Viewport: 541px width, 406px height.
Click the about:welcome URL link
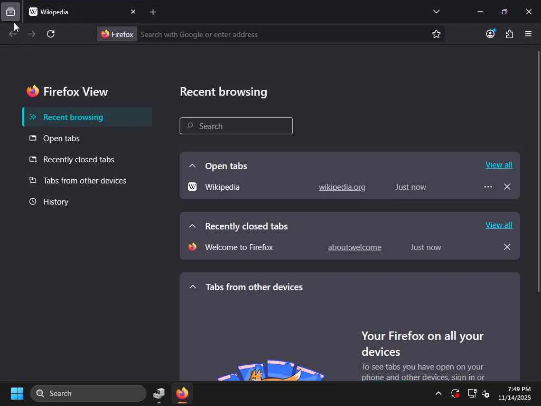coord(355,247)
